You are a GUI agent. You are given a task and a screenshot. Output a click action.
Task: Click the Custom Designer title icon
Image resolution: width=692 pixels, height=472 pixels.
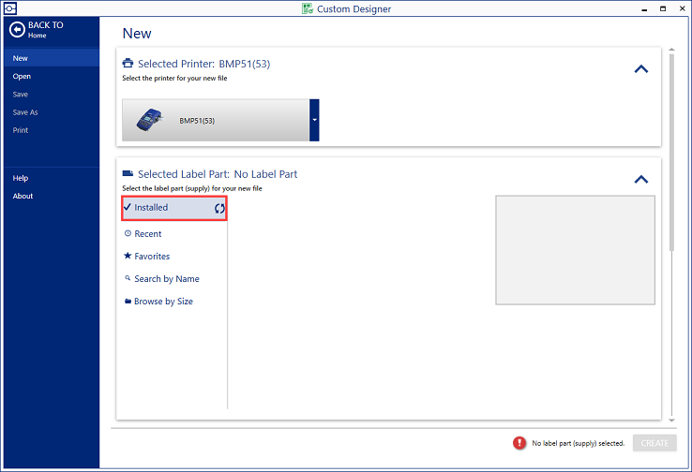tap(307, 8)
